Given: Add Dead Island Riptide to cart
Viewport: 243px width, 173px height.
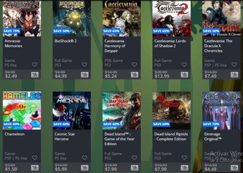Looking at the screenshot, I should (184, 168).
